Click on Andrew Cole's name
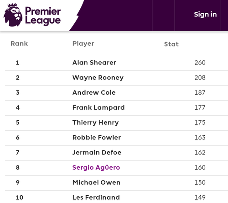This screenshot has height=203, width=228. point(94,92)
